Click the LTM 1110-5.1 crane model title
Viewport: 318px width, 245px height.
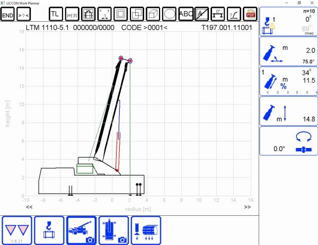[x=48, y=28]
